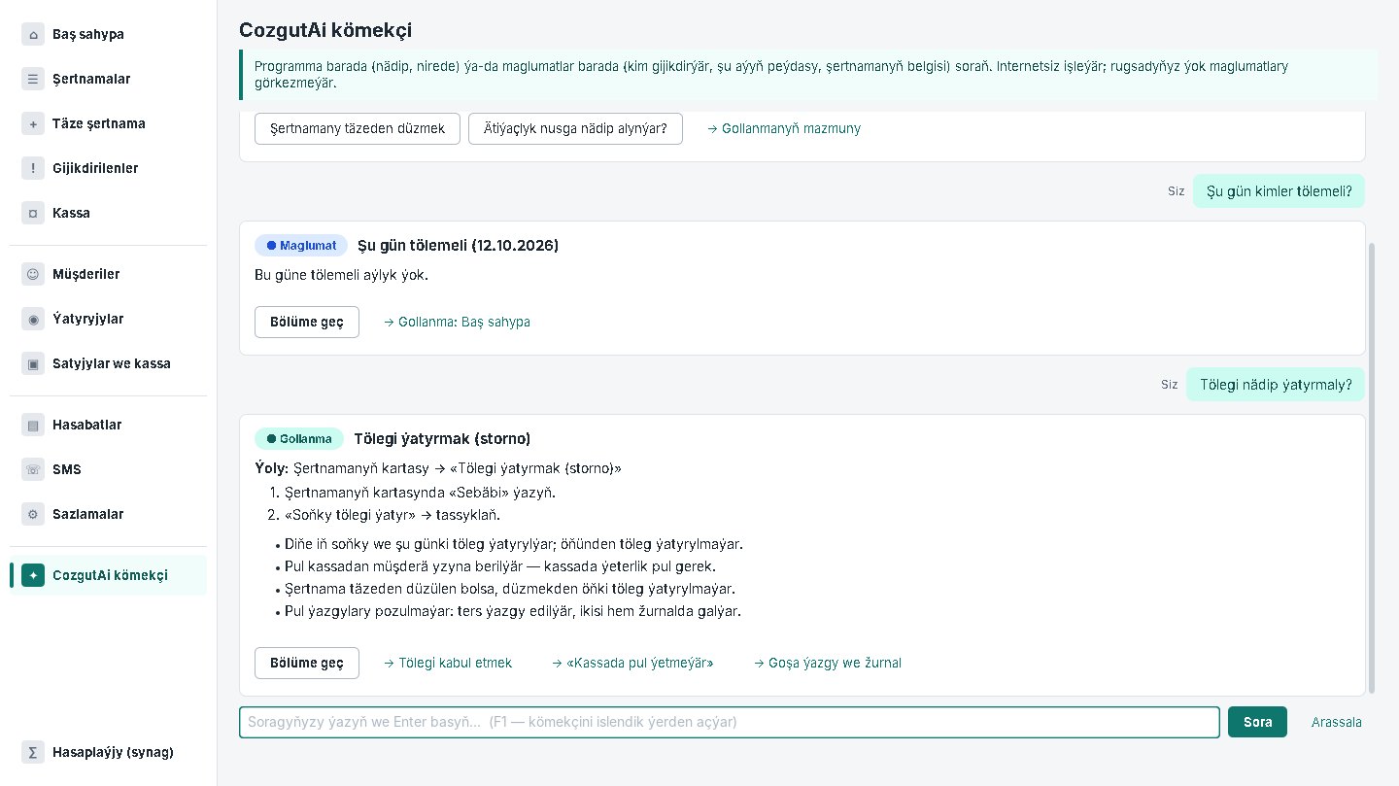
Task: Click Şertnamany täzeden düzmek button
Action: pyautogui.click(x=358, y=128)
